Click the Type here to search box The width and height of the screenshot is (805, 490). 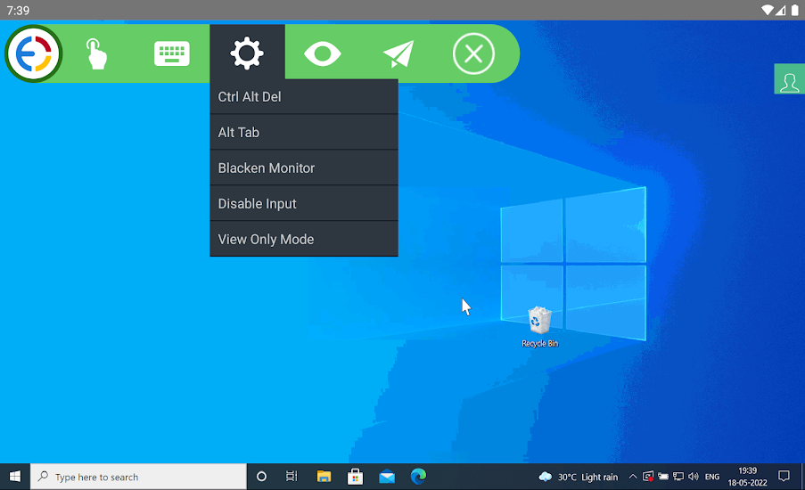pyautogui.click(x=138, y=477)
